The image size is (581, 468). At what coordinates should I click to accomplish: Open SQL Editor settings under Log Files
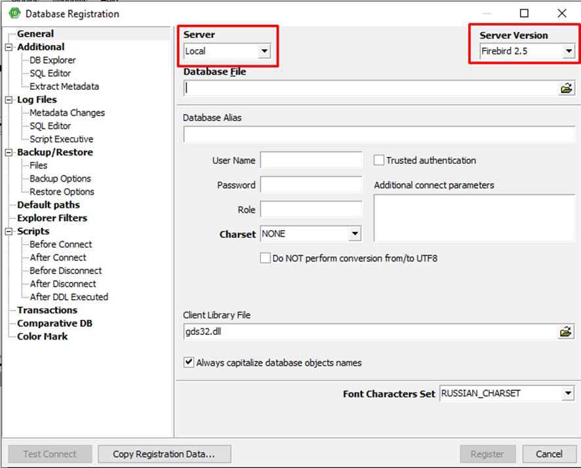click(x=50, y=126)
